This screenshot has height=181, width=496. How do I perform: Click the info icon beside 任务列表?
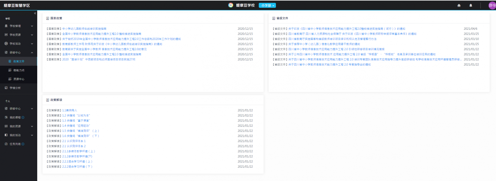(23, 144)
